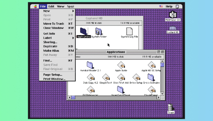Open the View menu
This screenshot has height=121, width=213.
(60, 6)
